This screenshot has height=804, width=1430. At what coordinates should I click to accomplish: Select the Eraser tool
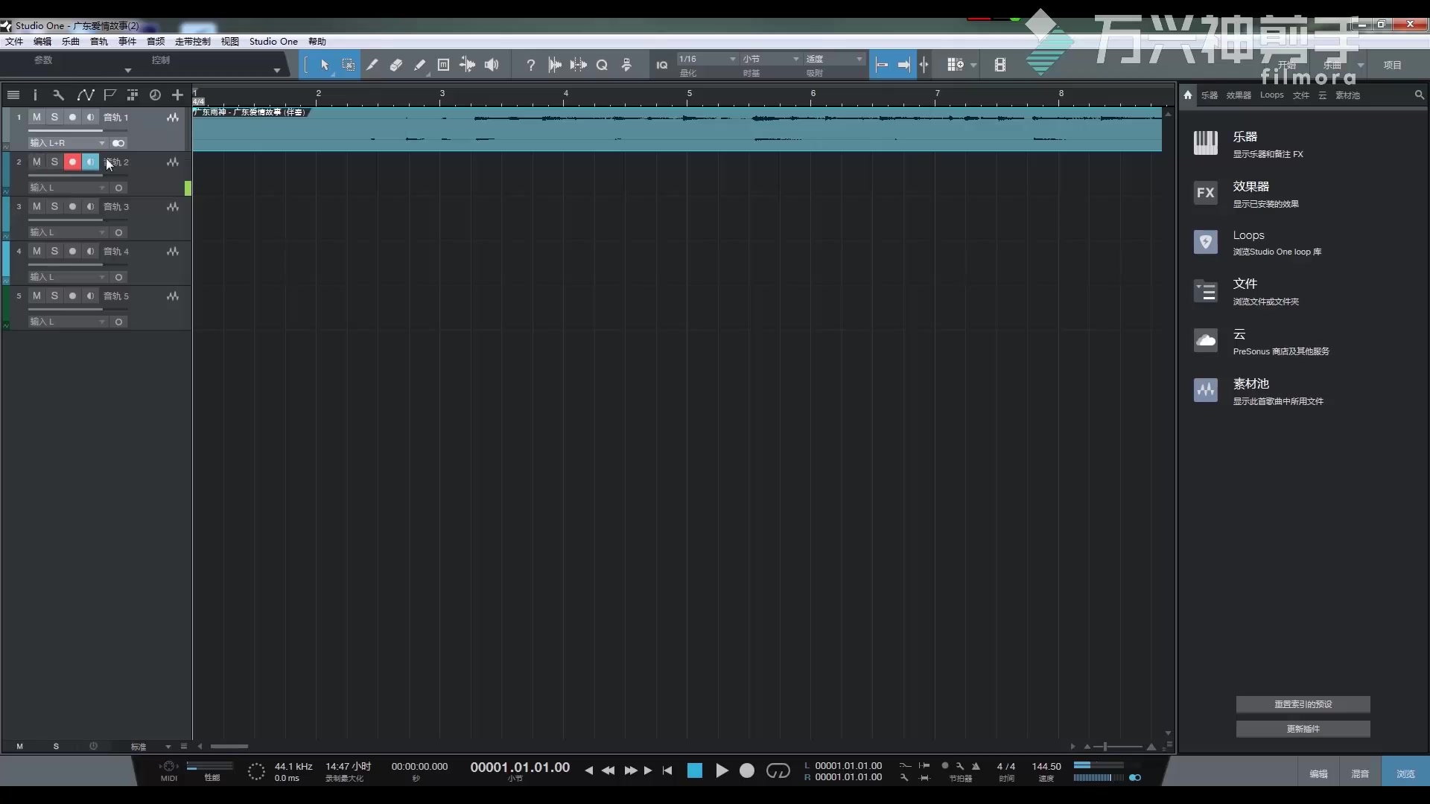(x=396, y=66)
